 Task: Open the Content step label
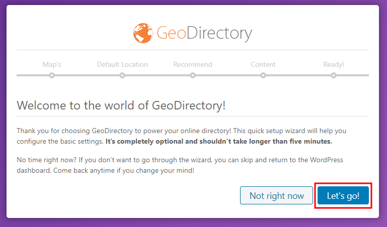click(263, 64)
